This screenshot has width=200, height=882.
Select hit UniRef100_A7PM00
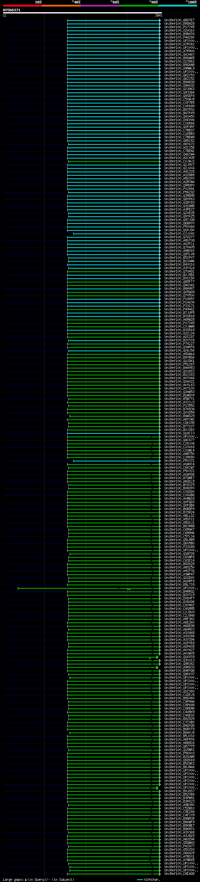click(x=179, y=51)
